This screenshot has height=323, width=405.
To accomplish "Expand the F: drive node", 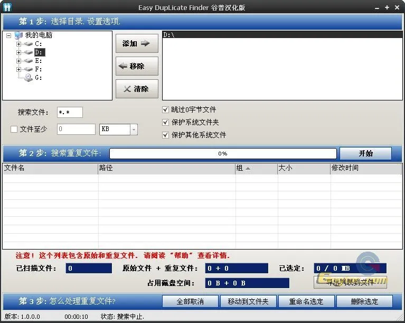I will coord(18,69).
